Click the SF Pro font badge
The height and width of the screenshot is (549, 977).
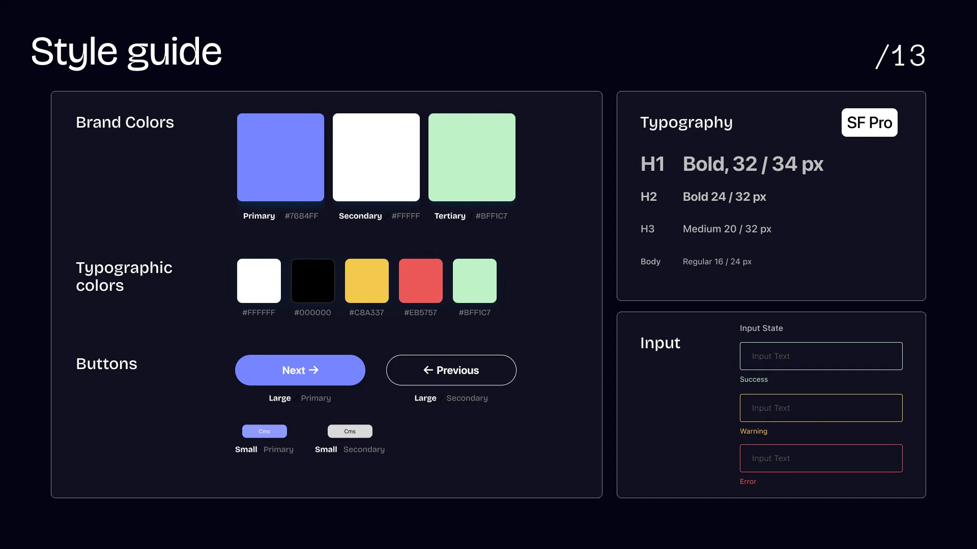pyautogui.click(x=869, y=123)
